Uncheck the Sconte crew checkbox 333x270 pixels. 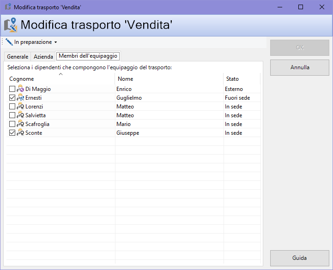(x=12, y=132)
